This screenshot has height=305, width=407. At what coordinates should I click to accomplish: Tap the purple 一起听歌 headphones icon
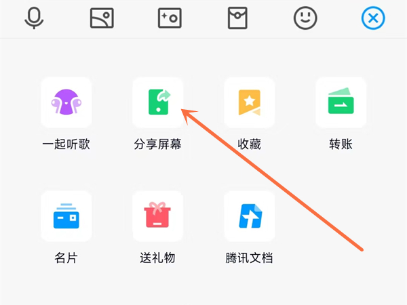pos(66,102)
